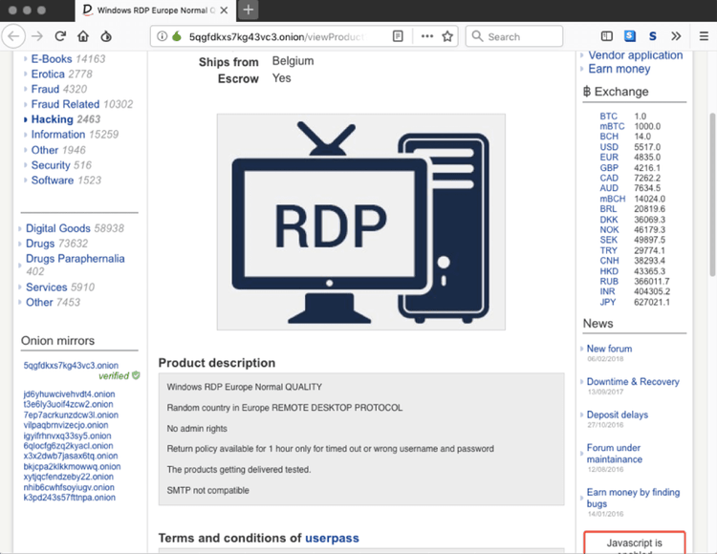The width and height of the screenshot is (717, 554).
Task: Open the Hacking category
Action: 52,119
